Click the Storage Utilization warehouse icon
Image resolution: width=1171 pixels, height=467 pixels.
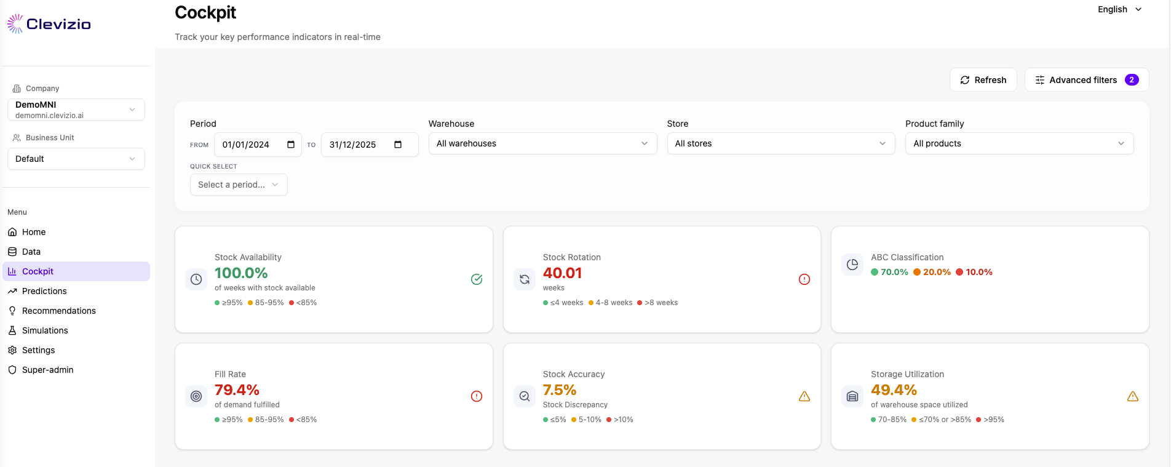tap(852, 396)
